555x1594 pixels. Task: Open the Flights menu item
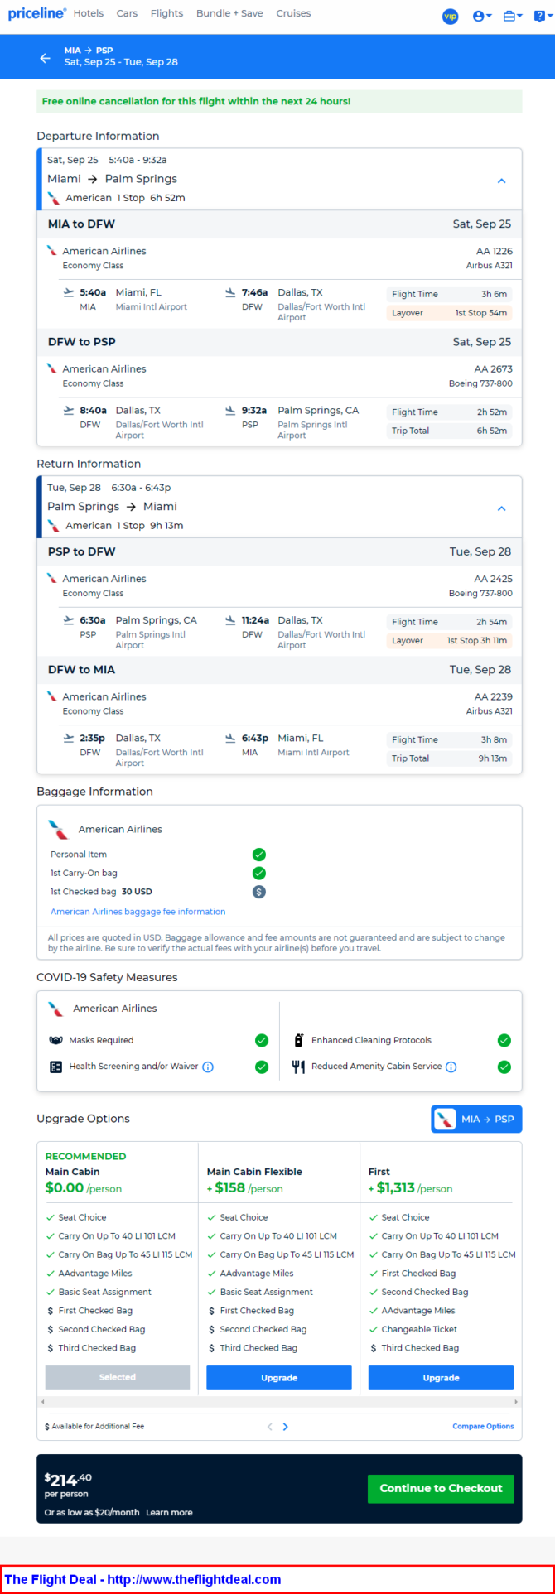(x=166, y=13)
